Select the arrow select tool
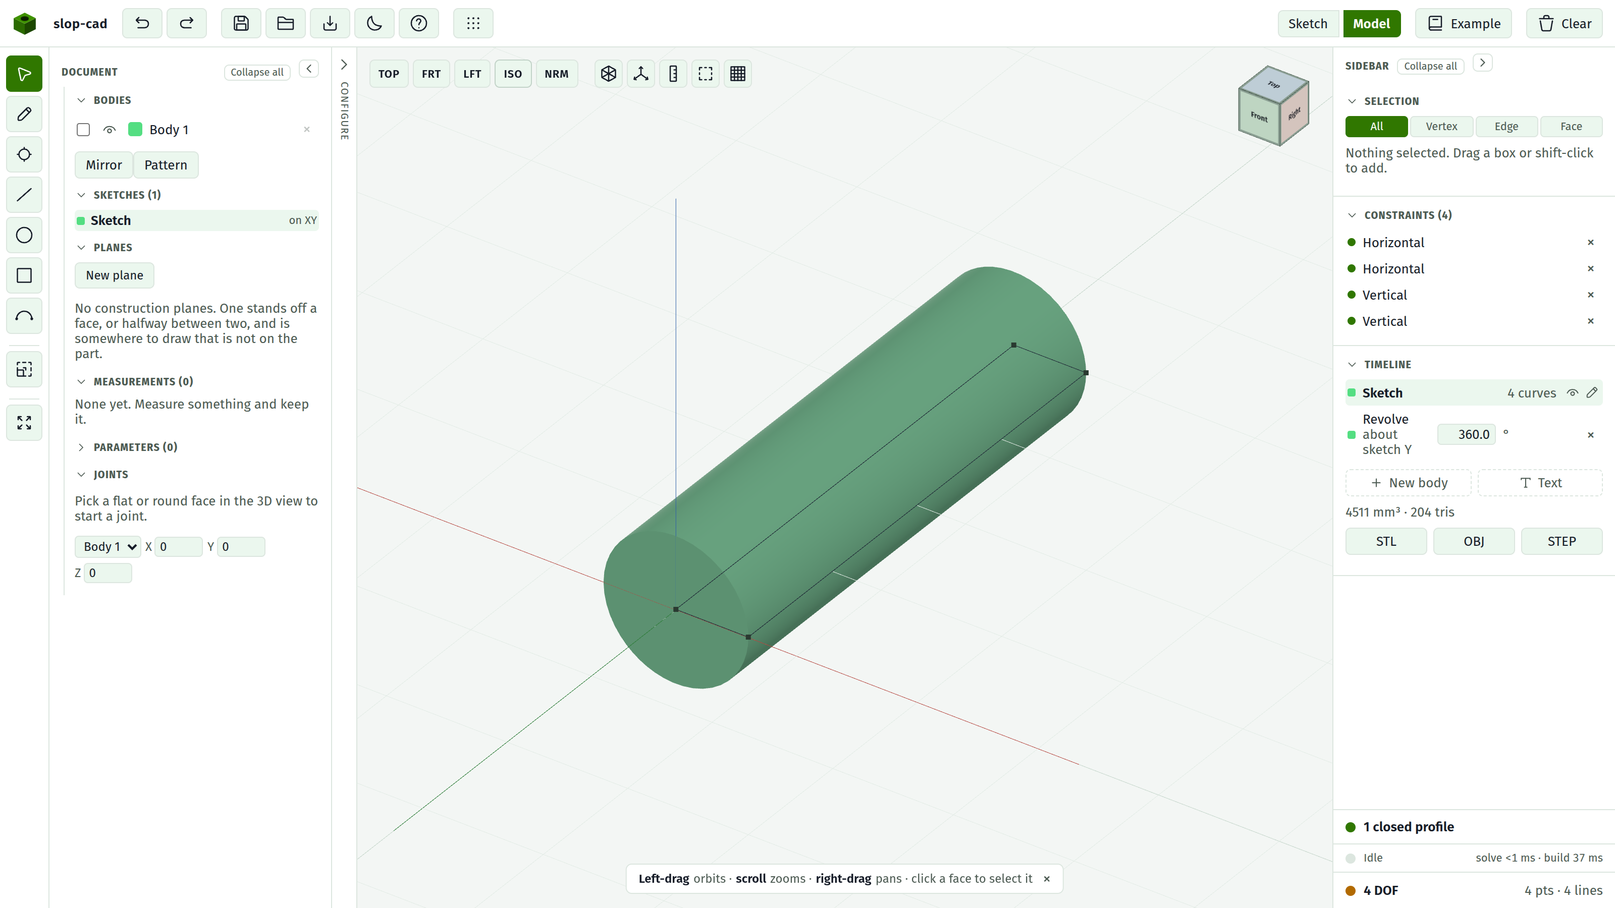1615x908 pixels. [x=24, y=74]
